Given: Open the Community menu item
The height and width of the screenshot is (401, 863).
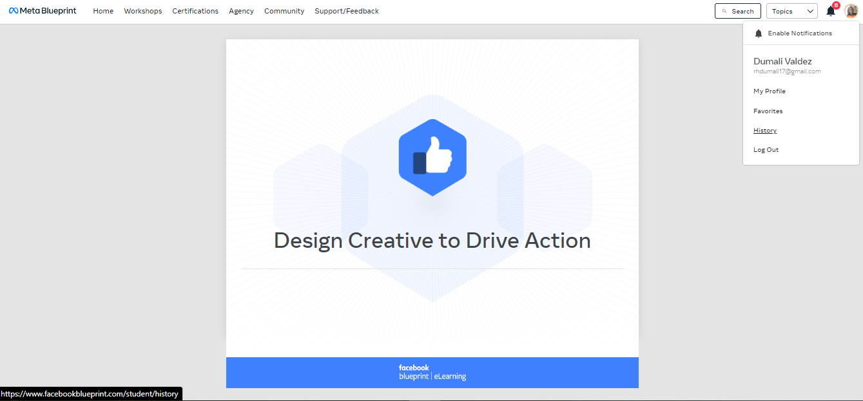Looking at the screenshot, I should click(284, 11).
